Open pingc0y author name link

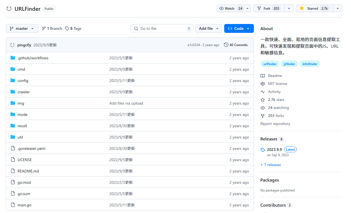pos(24,45)
